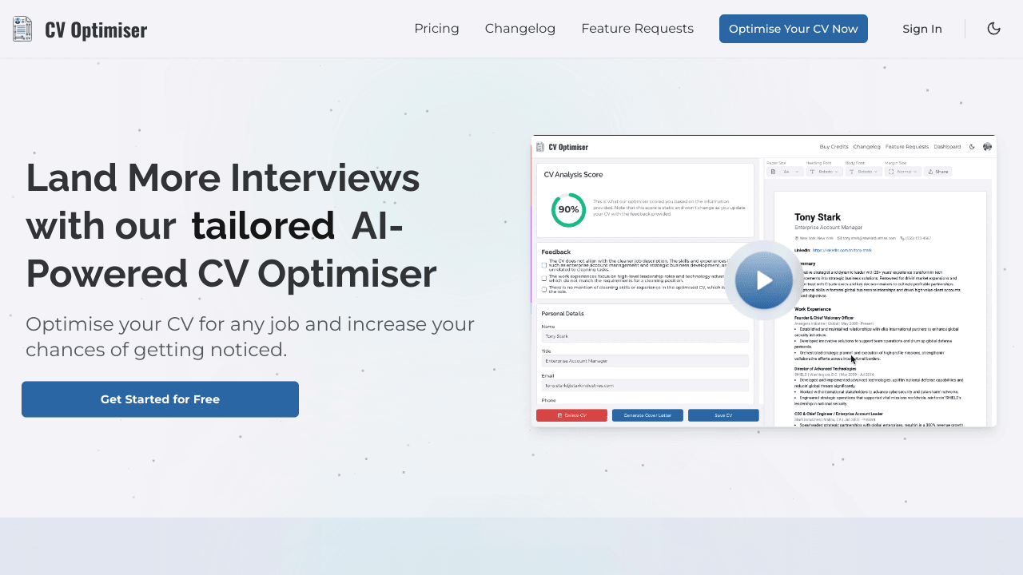Check the first feedback item about cleaner job alignment
Screen dimensions: 1023x575
coord(544,265)
